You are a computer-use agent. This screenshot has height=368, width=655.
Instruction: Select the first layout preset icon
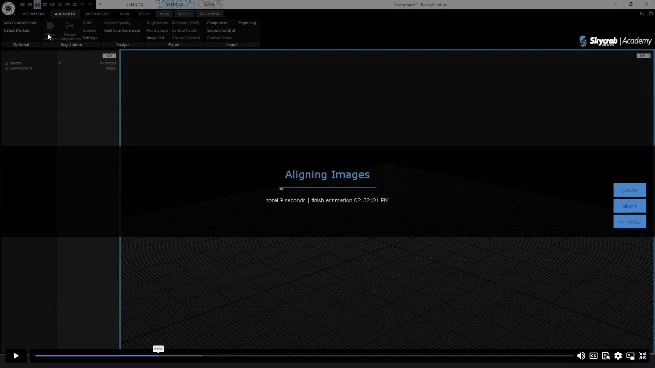pyautogui.click(x=22, y=4)
